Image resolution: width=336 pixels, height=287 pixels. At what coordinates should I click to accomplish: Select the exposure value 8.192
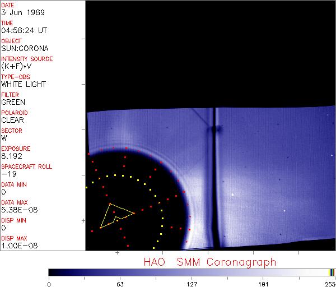point(12,156)
